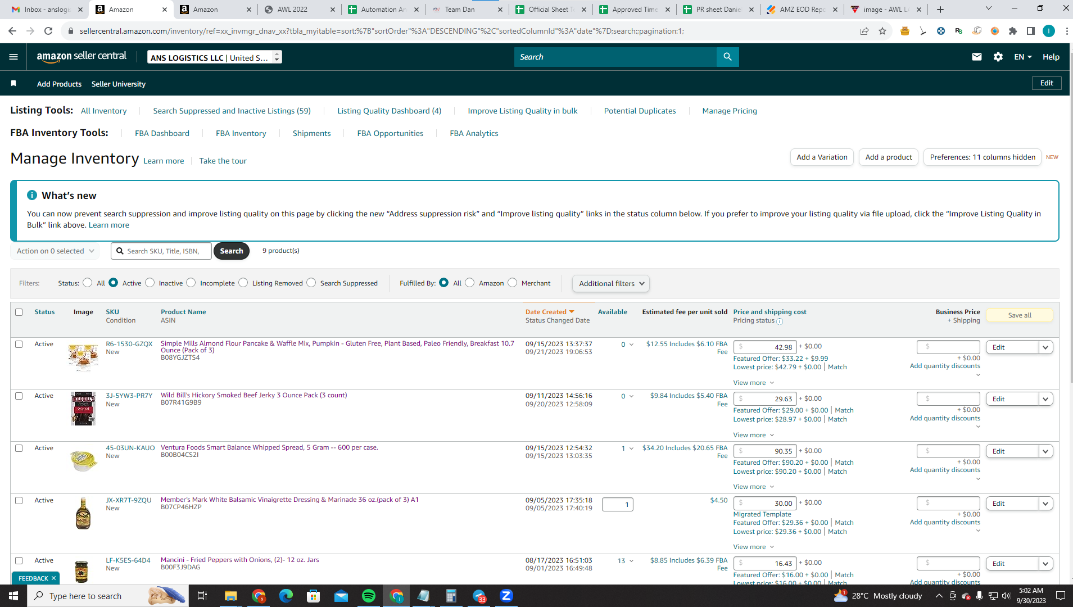Open File Explorer from the taskbar
The width and height of the screenshot is (1073, 607).
(231, 596)
